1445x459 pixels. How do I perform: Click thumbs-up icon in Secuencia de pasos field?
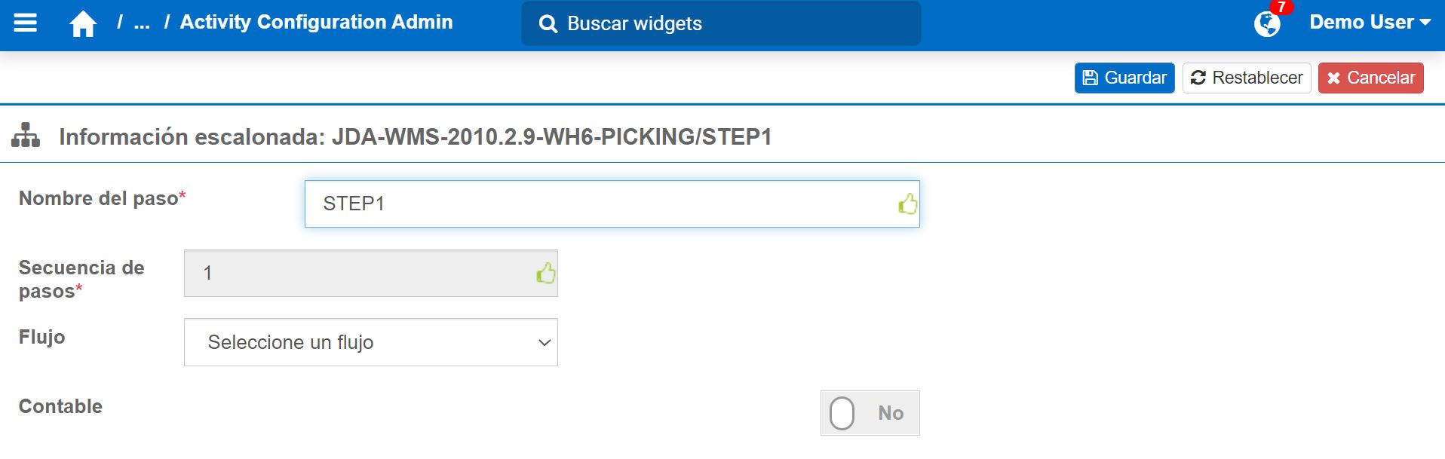point(545,273)
